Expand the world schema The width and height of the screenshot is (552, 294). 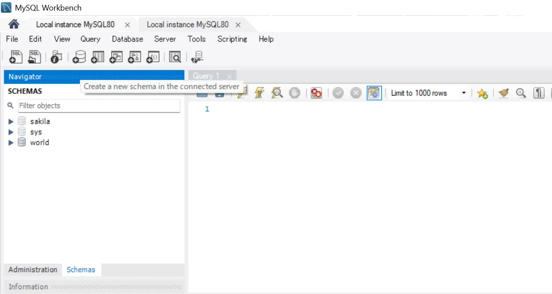pos(11,142)
